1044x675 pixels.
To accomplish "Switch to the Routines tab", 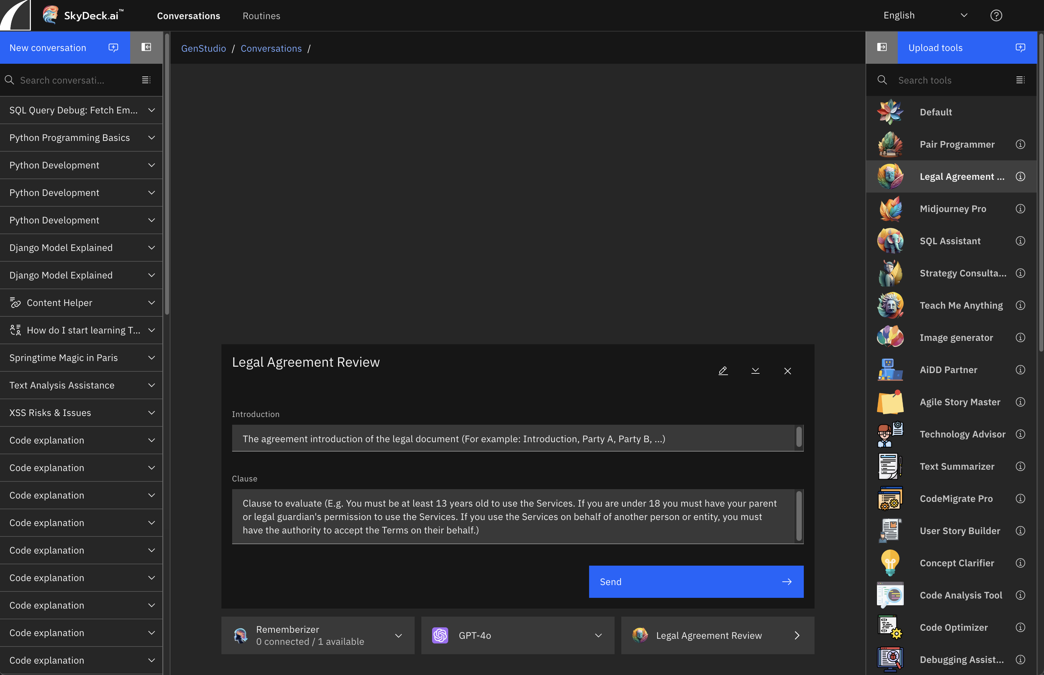I will point(261,16).
